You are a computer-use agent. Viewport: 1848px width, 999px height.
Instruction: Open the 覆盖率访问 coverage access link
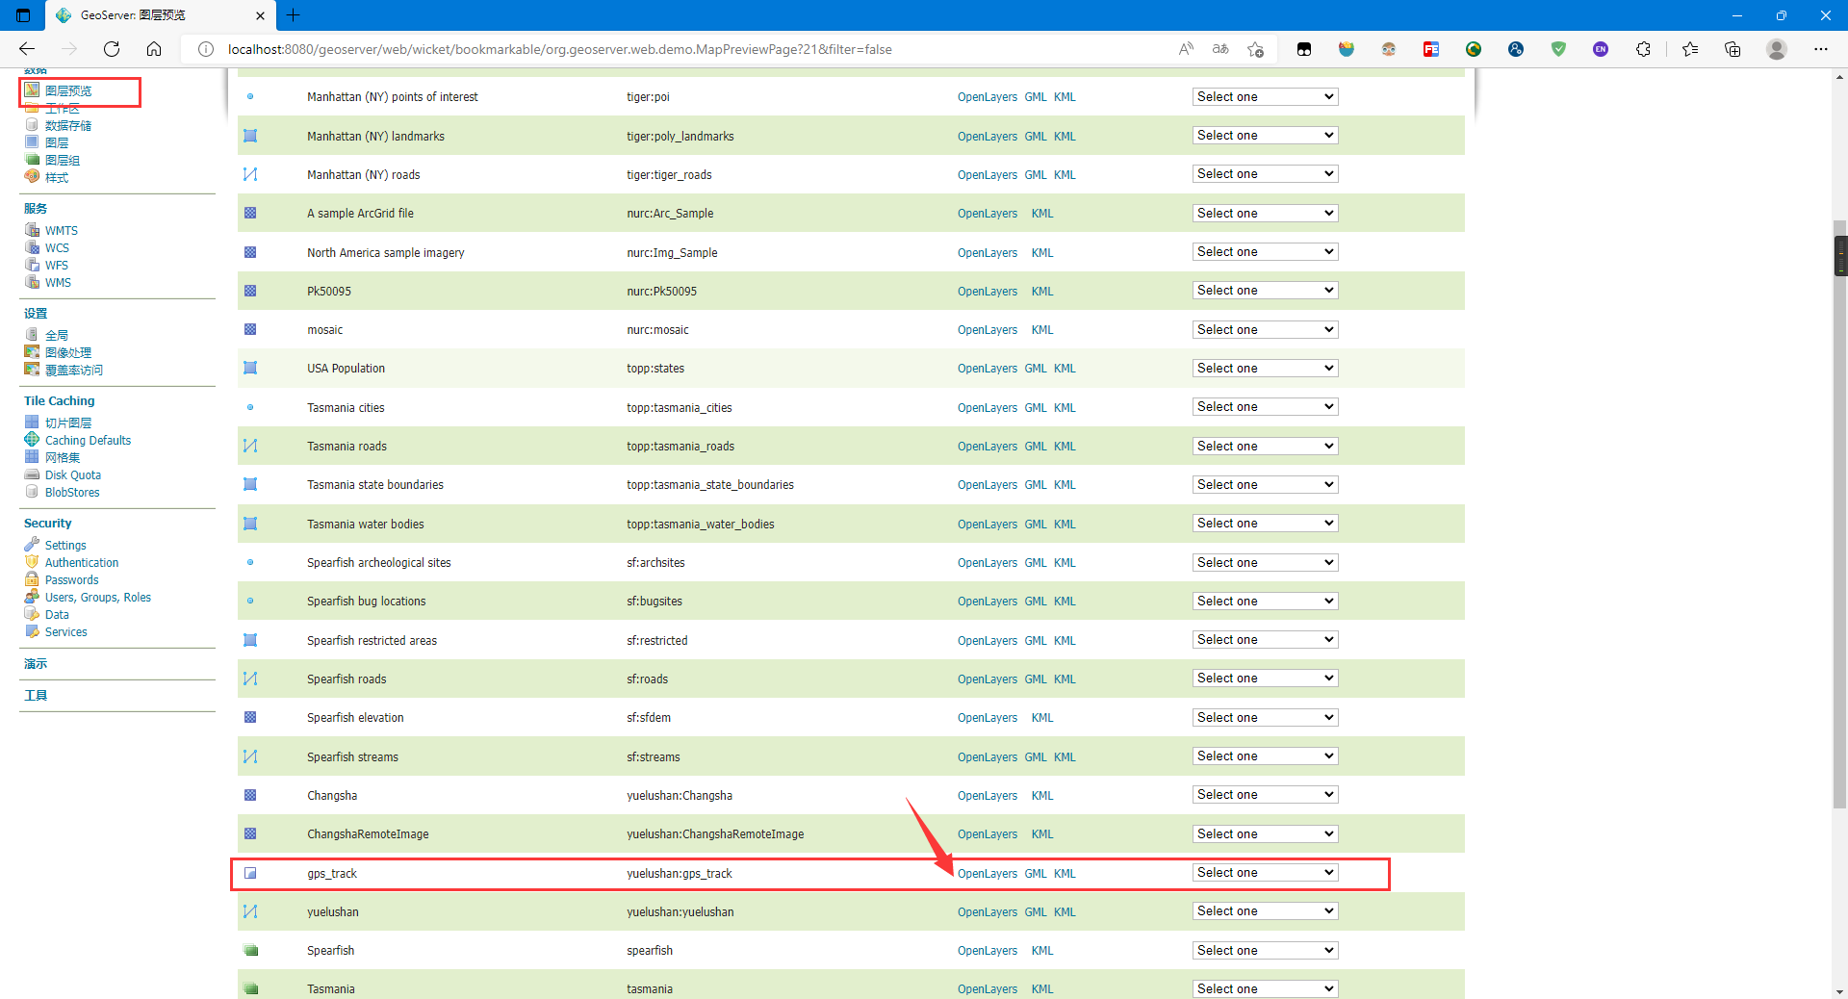tap(74, 370)
